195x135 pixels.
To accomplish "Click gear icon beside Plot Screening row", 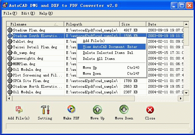I will 10,75.
